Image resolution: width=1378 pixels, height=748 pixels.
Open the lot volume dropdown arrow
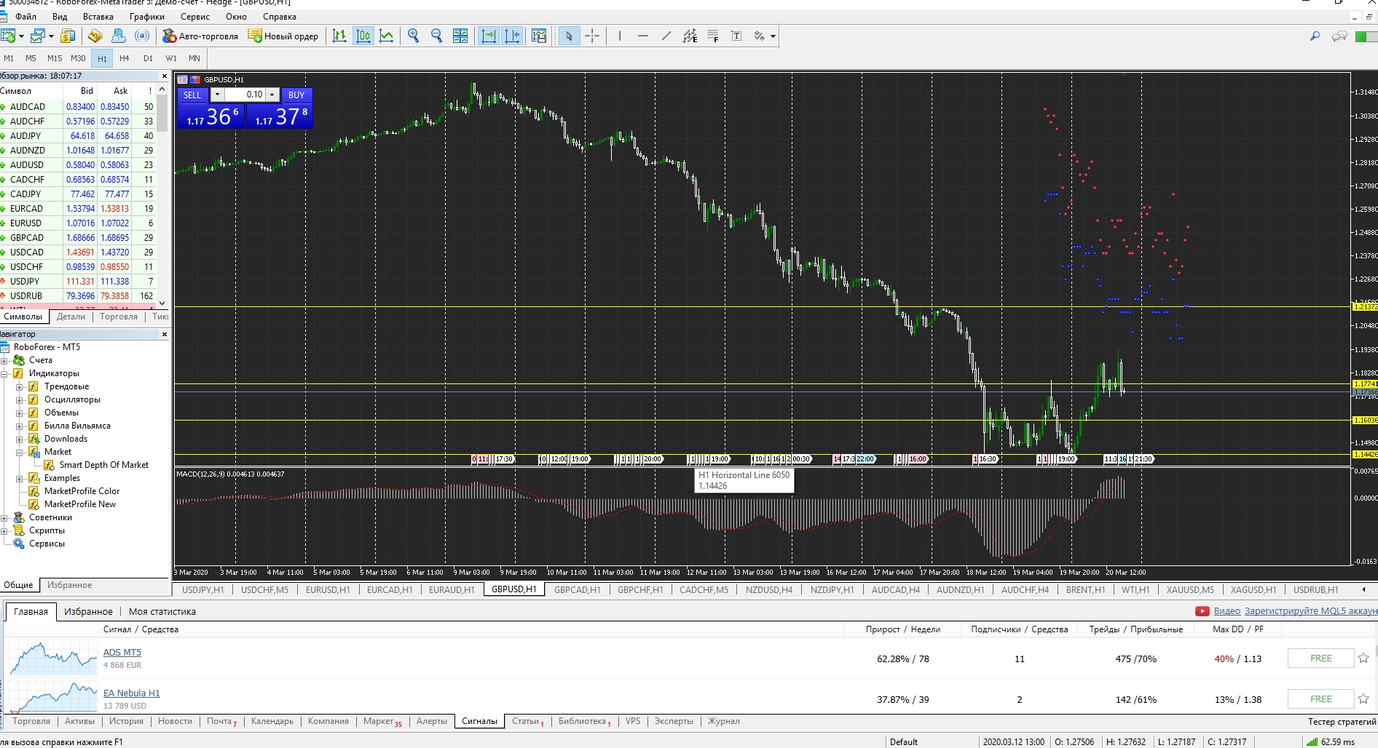(x=217, y=95)
